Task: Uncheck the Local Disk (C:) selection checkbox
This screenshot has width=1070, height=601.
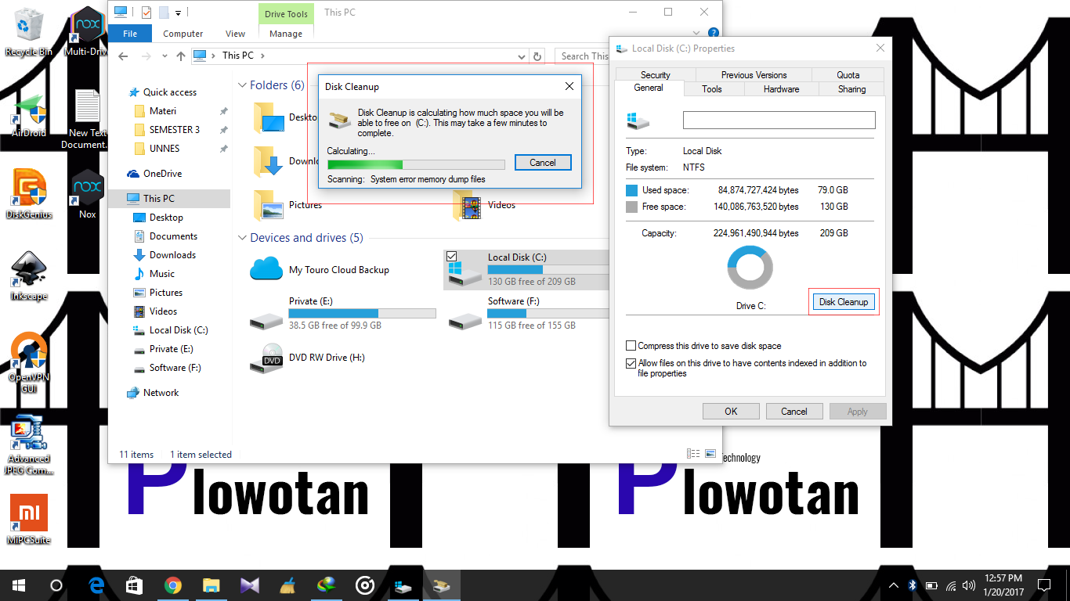Action: [x=452, y=254]
